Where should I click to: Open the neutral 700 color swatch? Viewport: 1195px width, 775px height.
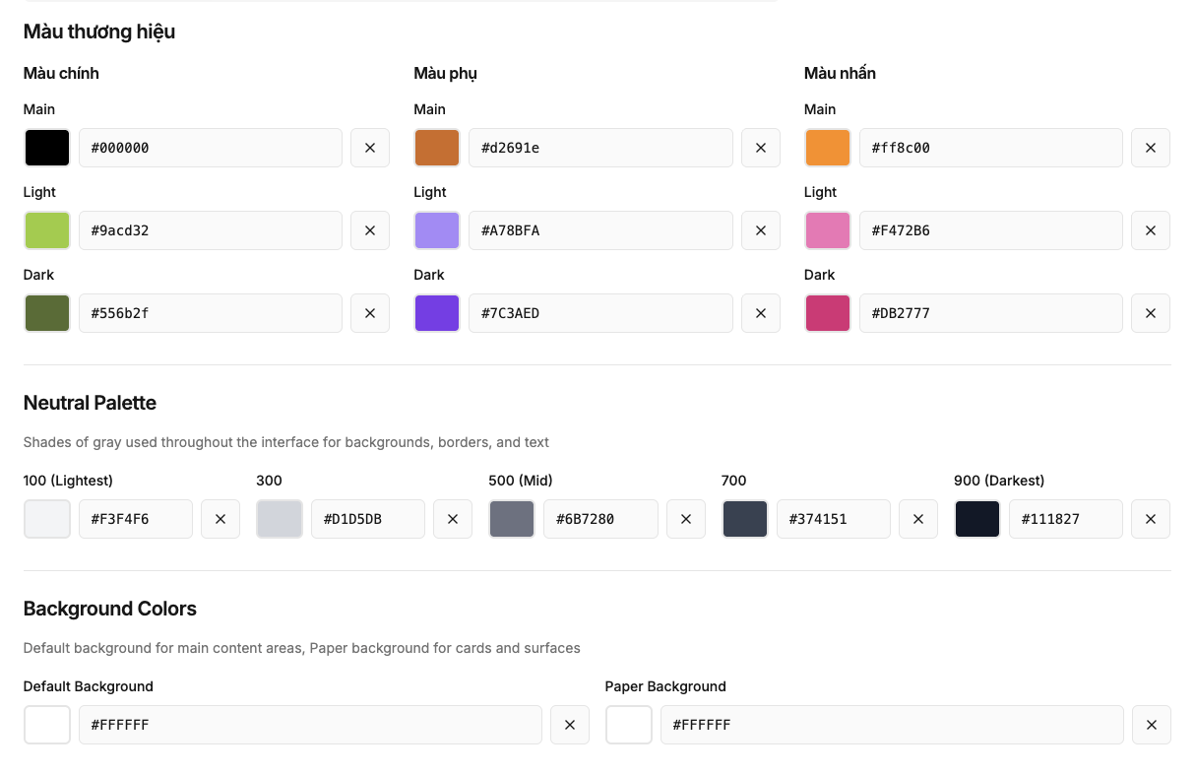coord(744,519)
